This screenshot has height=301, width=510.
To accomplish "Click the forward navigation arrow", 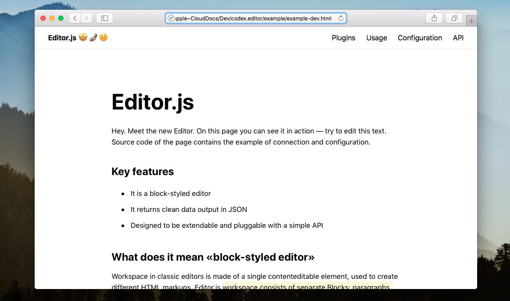I will pos(87,18).
